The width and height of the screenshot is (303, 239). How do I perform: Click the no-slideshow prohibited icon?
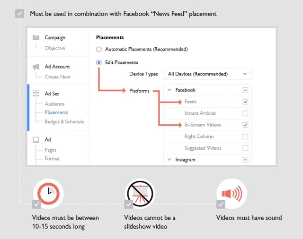pos(140,194)
